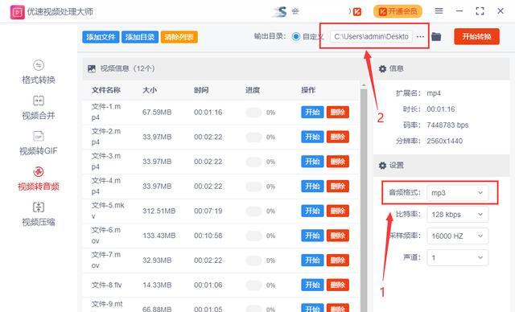Click progress bar of 文件-8.flv
Image resolution: width=515 pixels, height=312 pixels.
coord(254,285)
